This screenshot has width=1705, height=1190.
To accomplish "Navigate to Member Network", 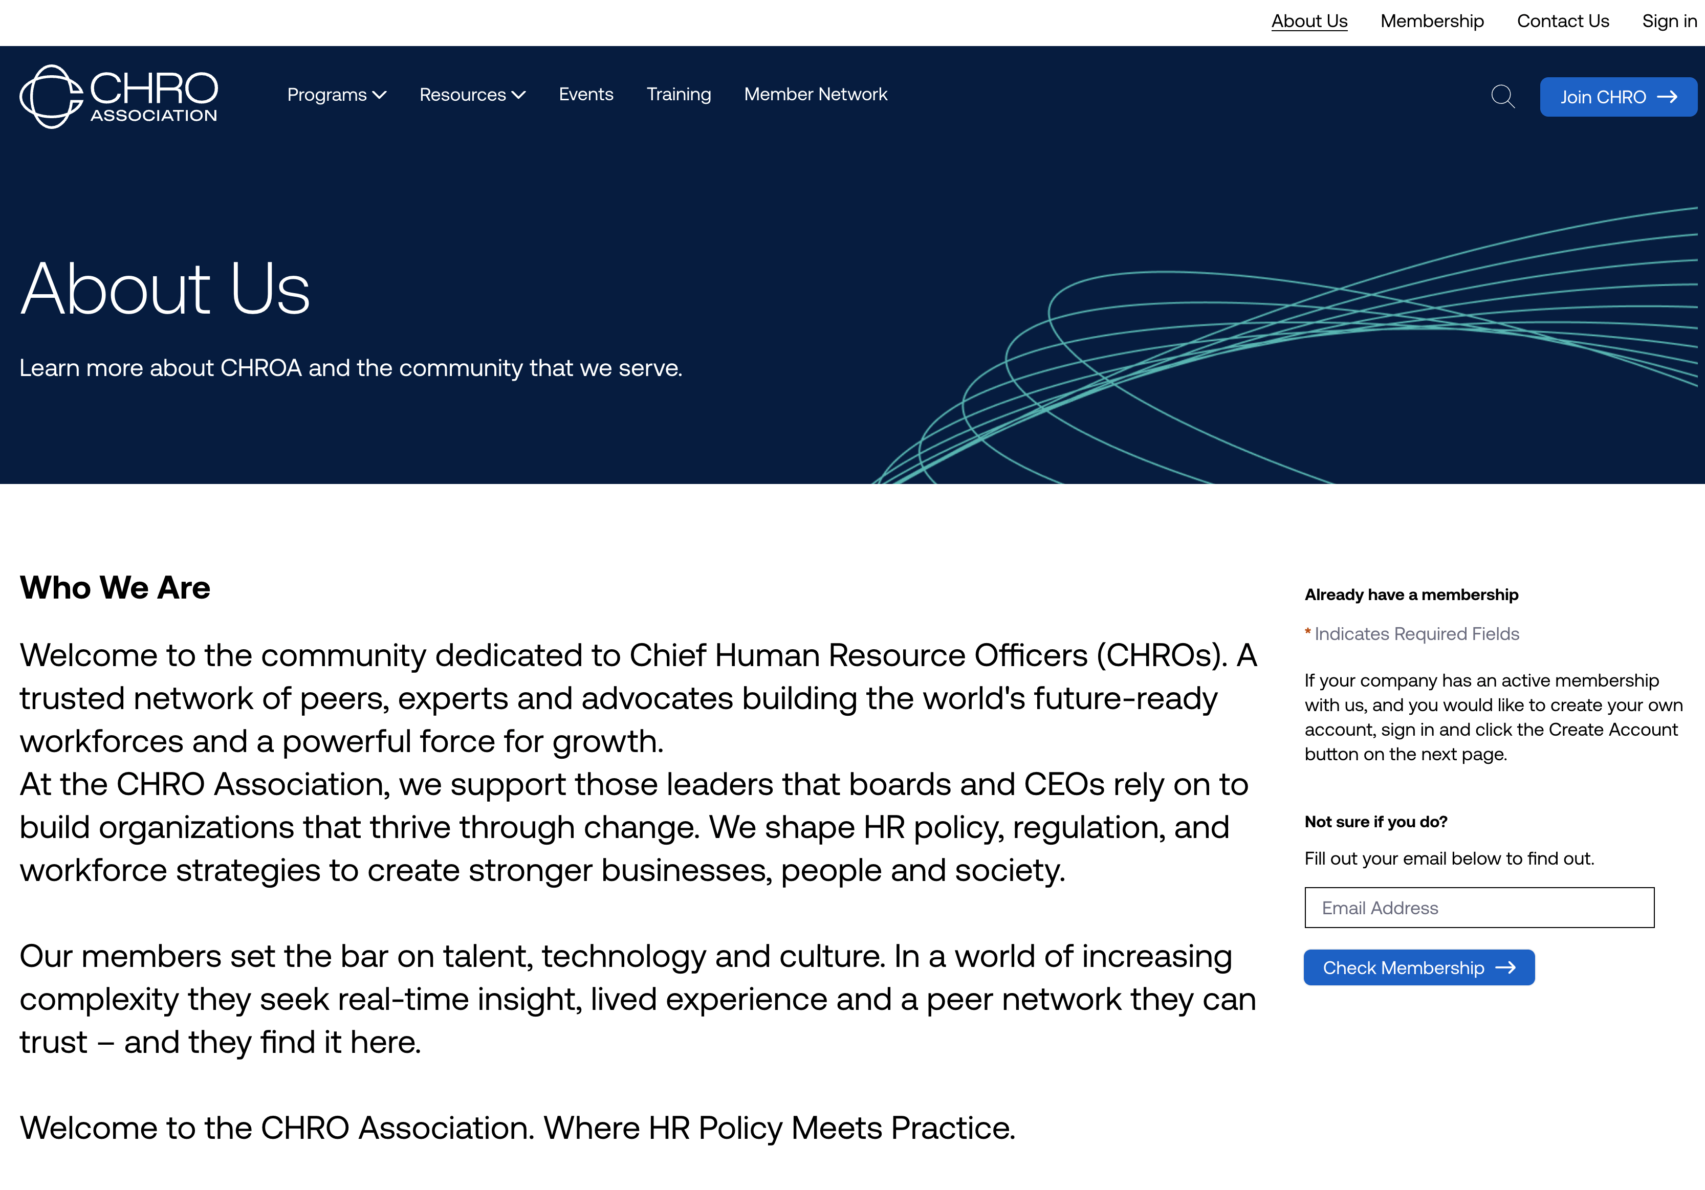I will (x=815, y=94).
